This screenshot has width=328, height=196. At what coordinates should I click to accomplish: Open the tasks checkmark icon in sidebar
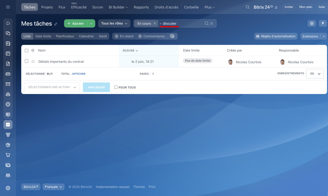8,125
